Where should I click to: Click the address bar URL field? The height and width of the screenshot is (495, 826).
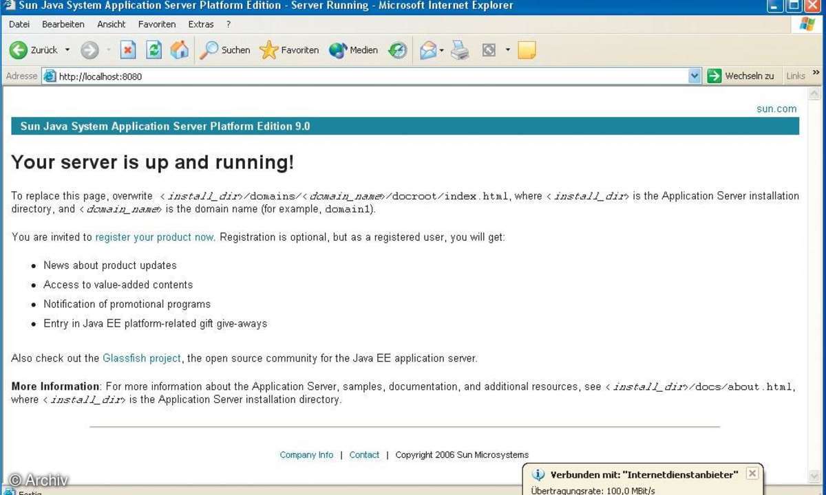click(372, 76)
